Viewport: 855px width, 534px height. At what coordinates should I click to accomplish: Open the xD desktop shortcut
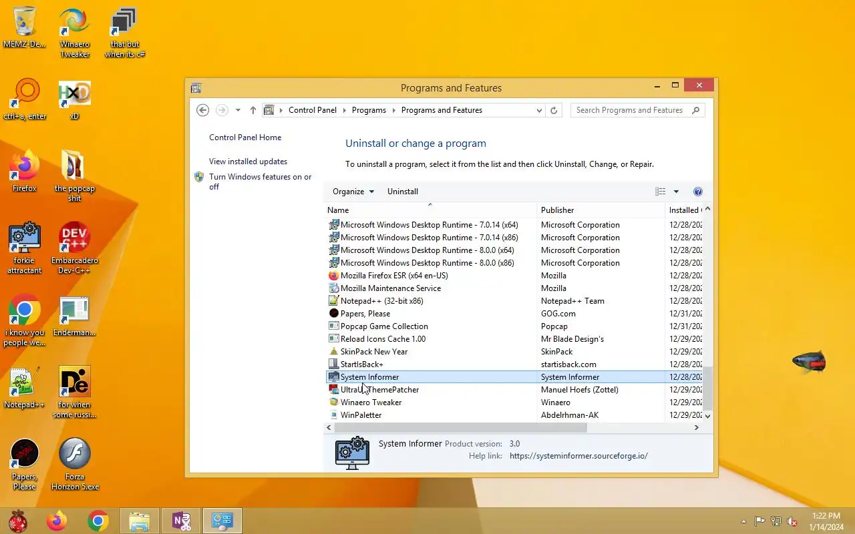(x=75, y=100)
